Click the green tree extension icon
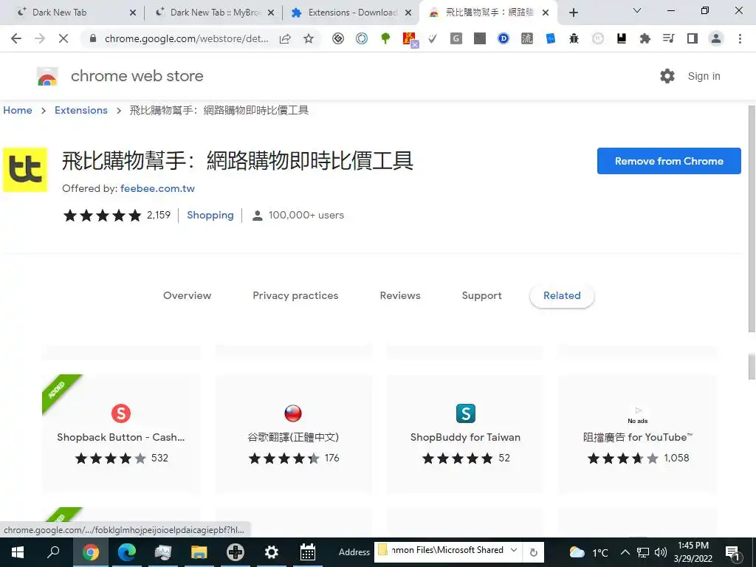 coord(385,38)
